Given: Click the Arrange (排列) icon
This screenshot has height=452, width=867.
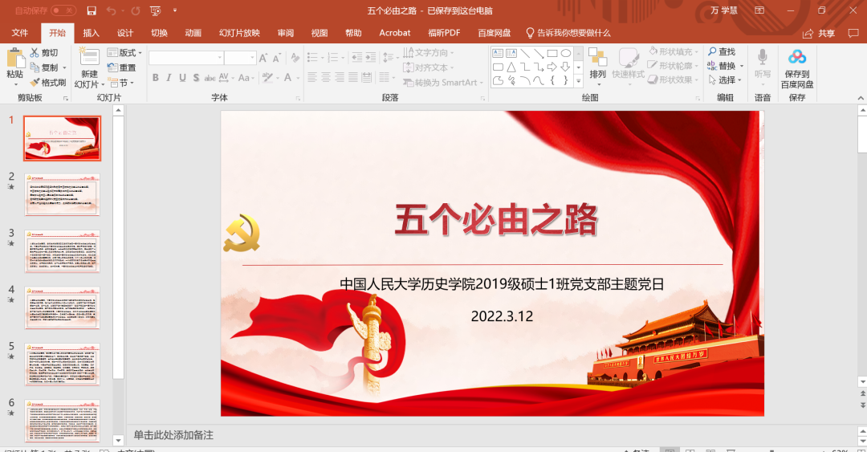Looking at the screenshot, I should (x=597, y=58).
